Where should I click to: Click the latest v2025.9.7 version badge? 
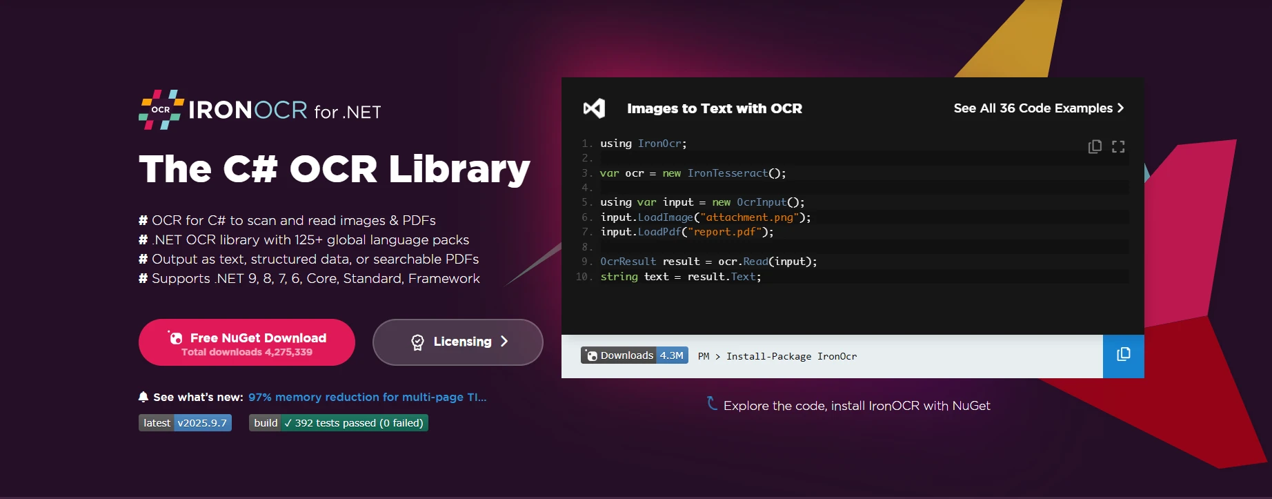[185, 423]
